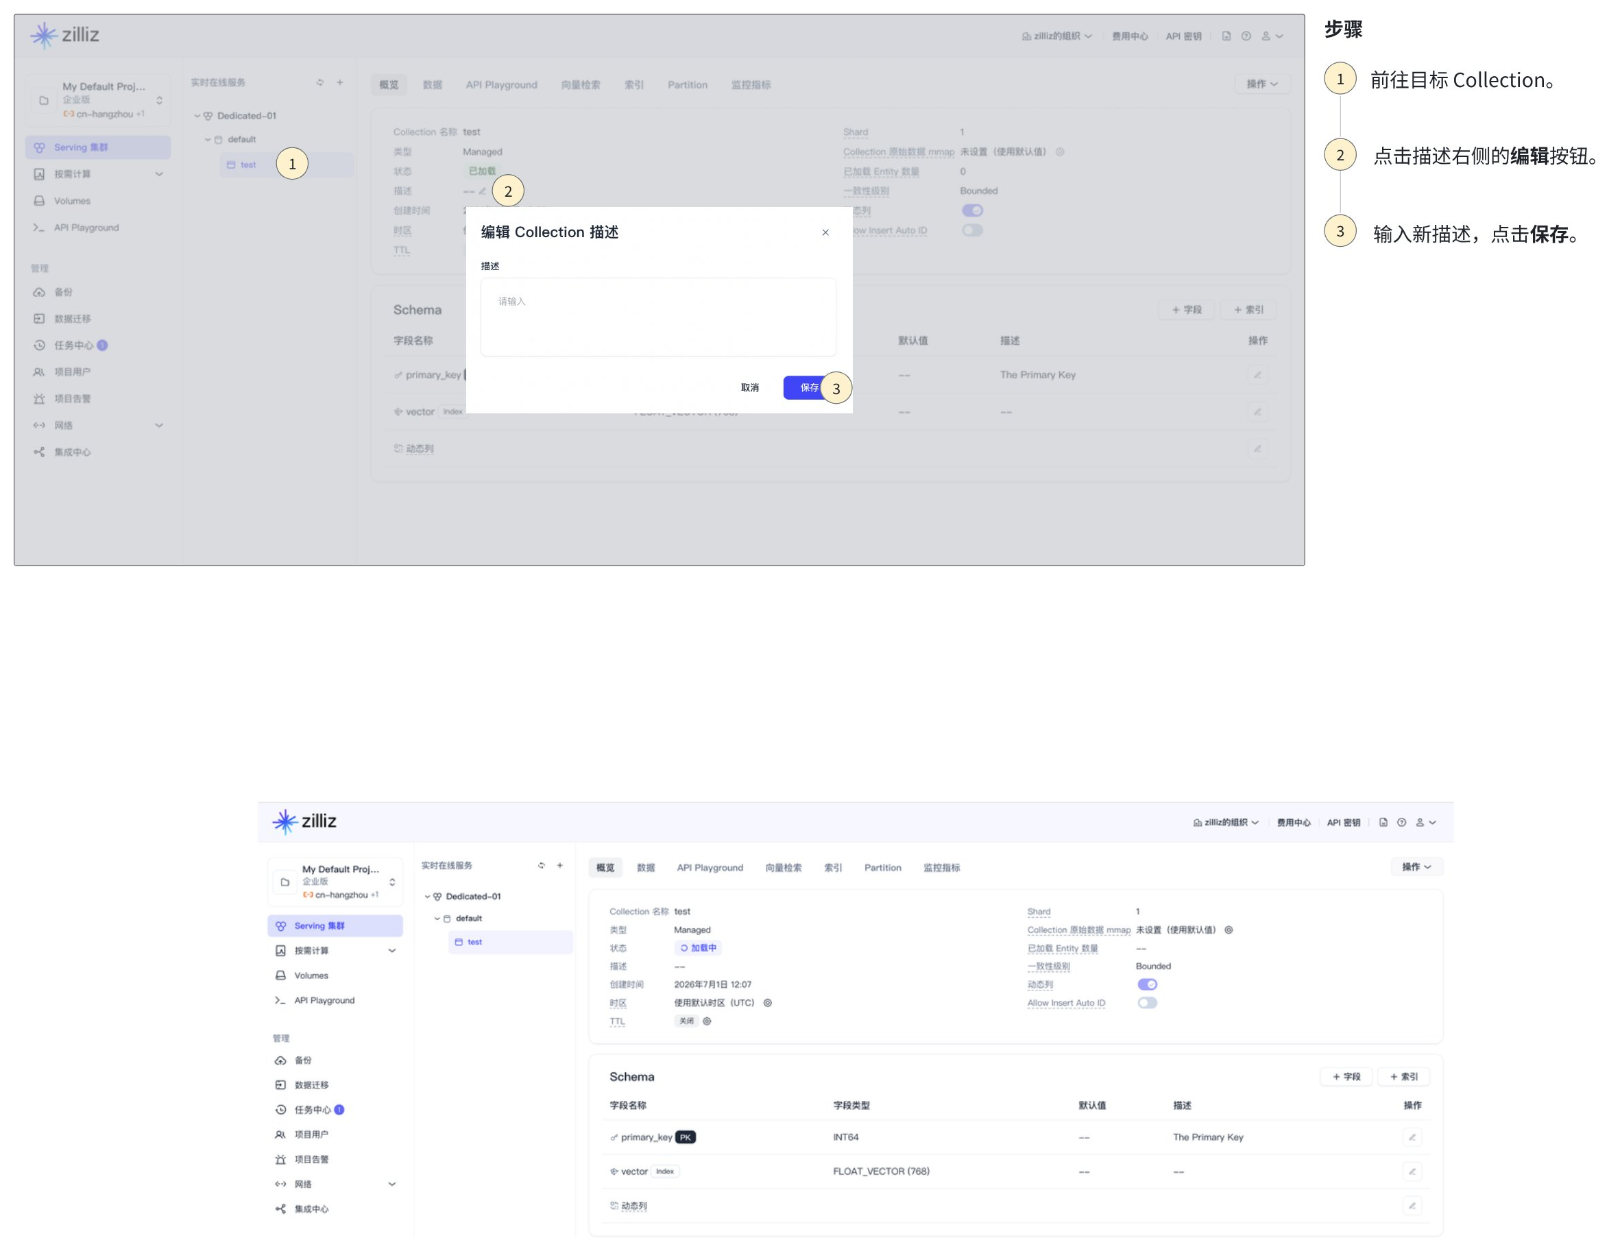Image resolution: width=1609 pixels, height=1251 pixels.
Task: Open the 操作 dropdown in the undimmed console
Action: (x=1416, y=867)
